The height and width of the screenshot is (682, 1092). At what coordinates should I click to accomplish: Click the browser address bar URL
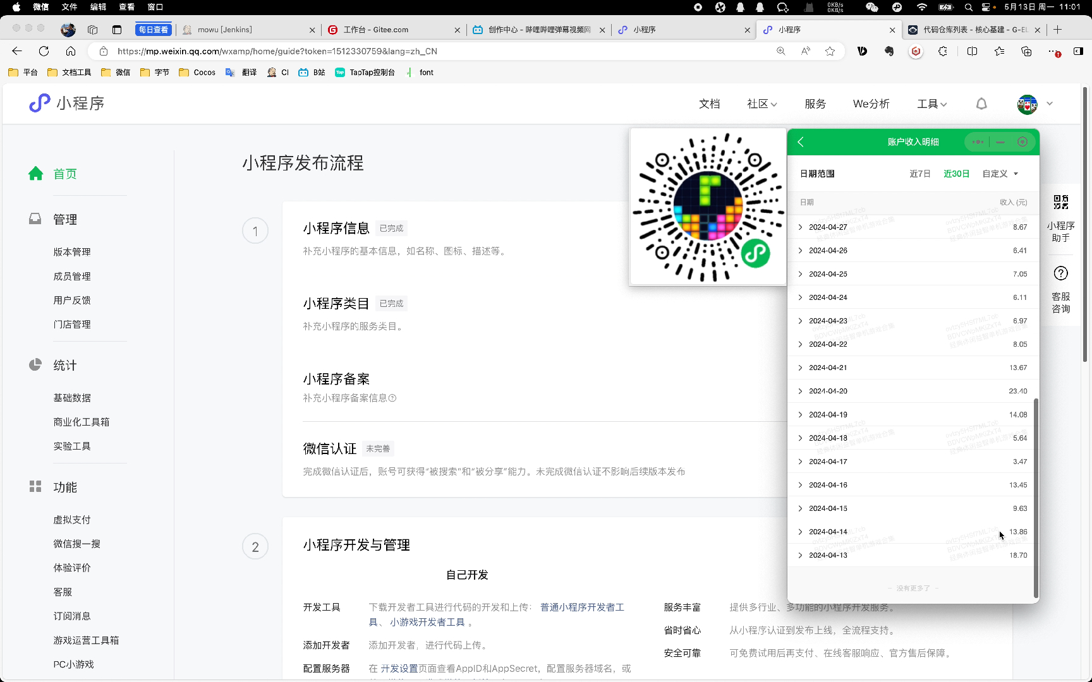(277, 51)
